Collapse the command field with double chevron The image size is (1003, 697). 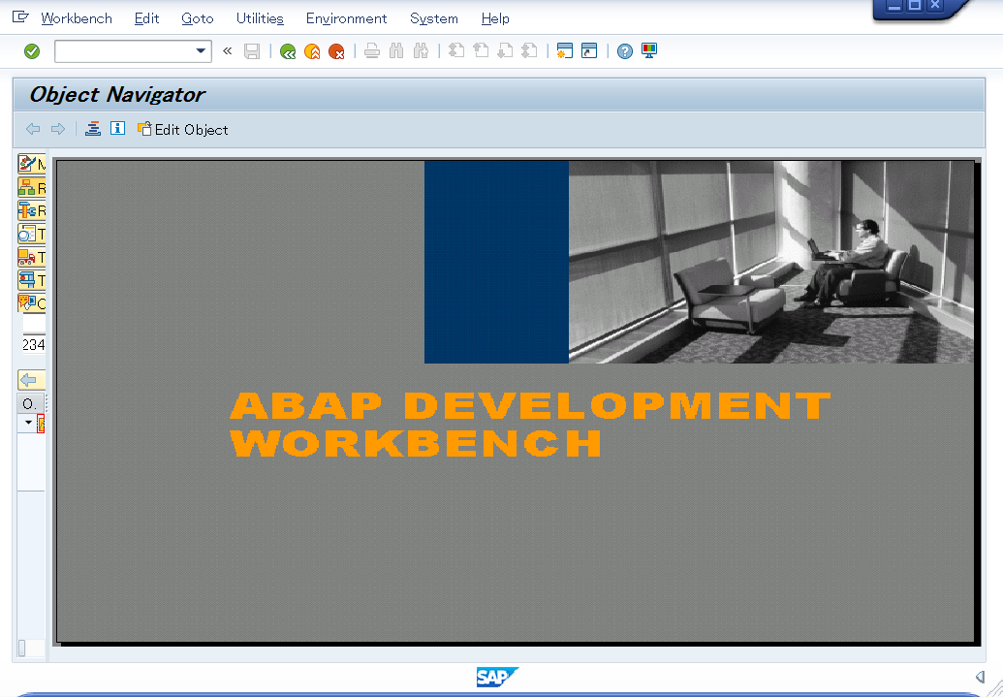click(x=227, y=51)
